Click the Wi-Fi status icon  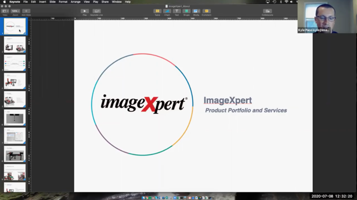pyautogui.click(x=286, y=2)
